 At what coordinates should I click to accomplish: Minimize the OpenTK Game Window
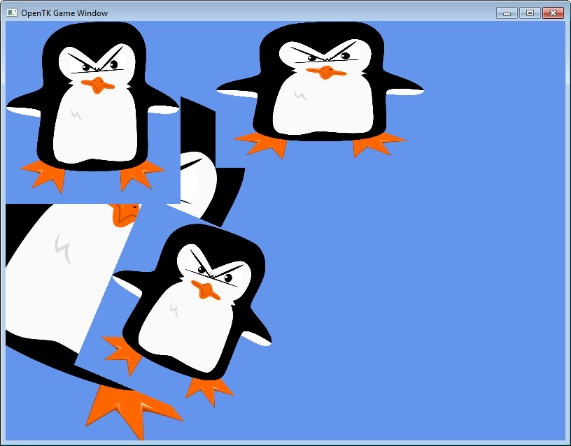point(507,13)
